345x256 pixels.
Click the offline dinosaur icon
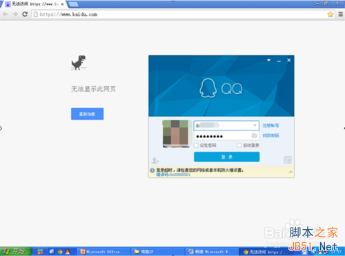point(79,63)
